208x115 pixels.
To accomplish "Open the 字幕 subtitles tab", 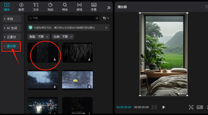I will [94, 7].
